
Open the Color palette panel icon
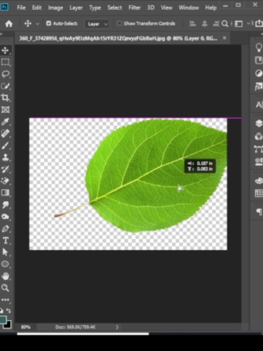[x=259, y=181]
